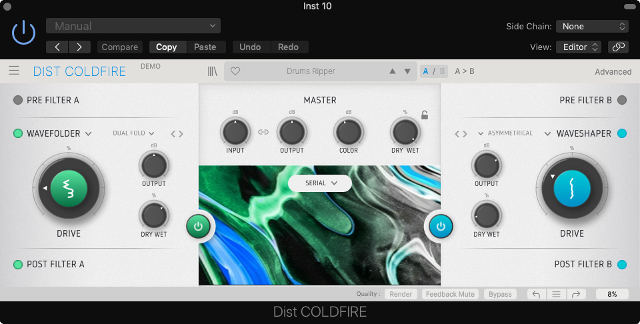
Task: Open the Wavefolder type dropdown
Action: pos(59,133)
